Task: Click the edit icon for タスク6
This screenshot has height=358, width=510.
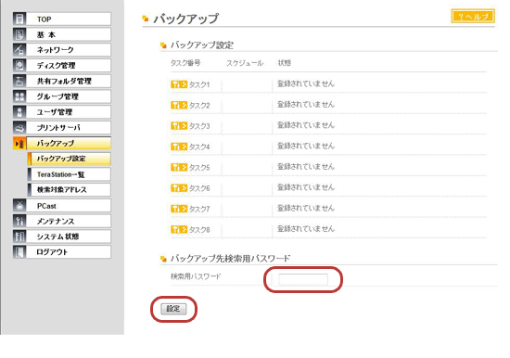Action: tap(179, 188)
